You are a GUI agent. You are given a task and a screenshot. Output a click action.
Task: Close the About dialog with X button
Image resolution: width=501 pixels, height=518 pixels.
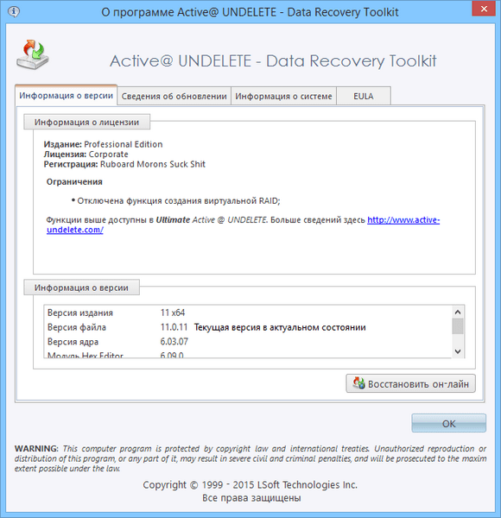[x=484, y=9]
